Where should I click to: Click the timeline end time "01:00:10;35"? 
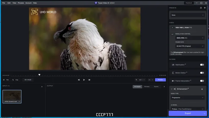[x=162, y=75]
